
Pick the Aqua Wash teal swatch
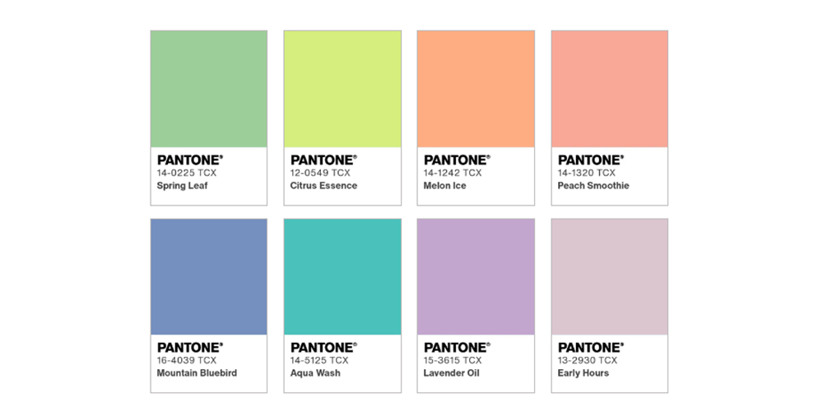342,277
